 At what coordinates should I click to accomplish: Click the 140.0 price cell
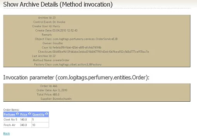tap(24, 119)
